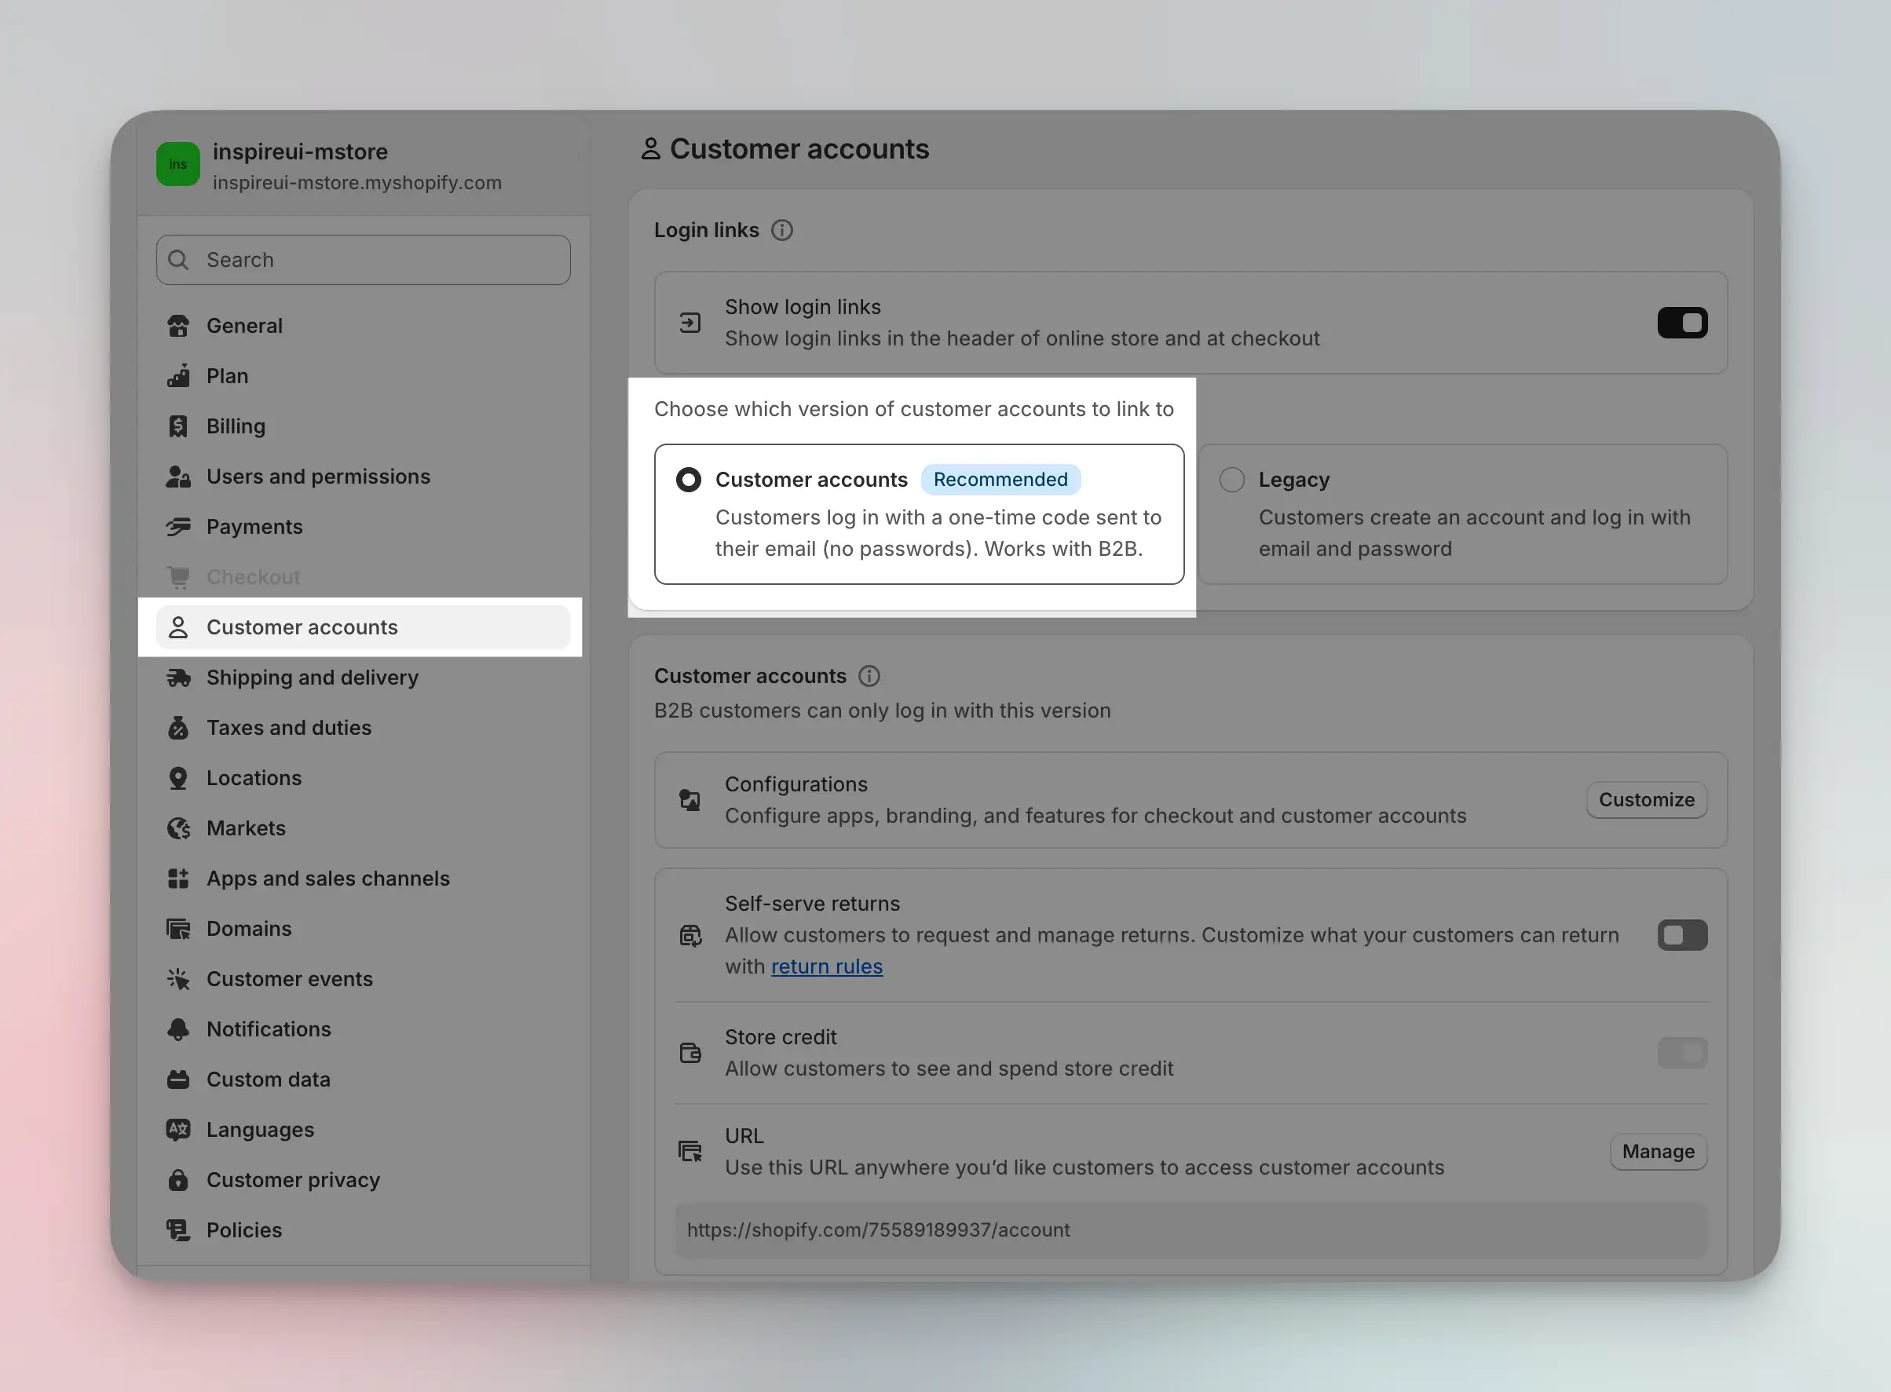Disable the Show login links toggle
Viewport: 1891px width, 1392px height.
(x=1682, y=323)
